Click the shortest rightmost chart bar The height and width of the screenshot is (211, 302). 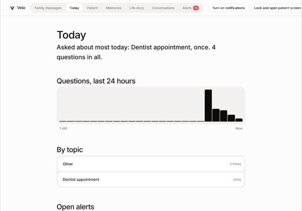click(x=239, y=120)
